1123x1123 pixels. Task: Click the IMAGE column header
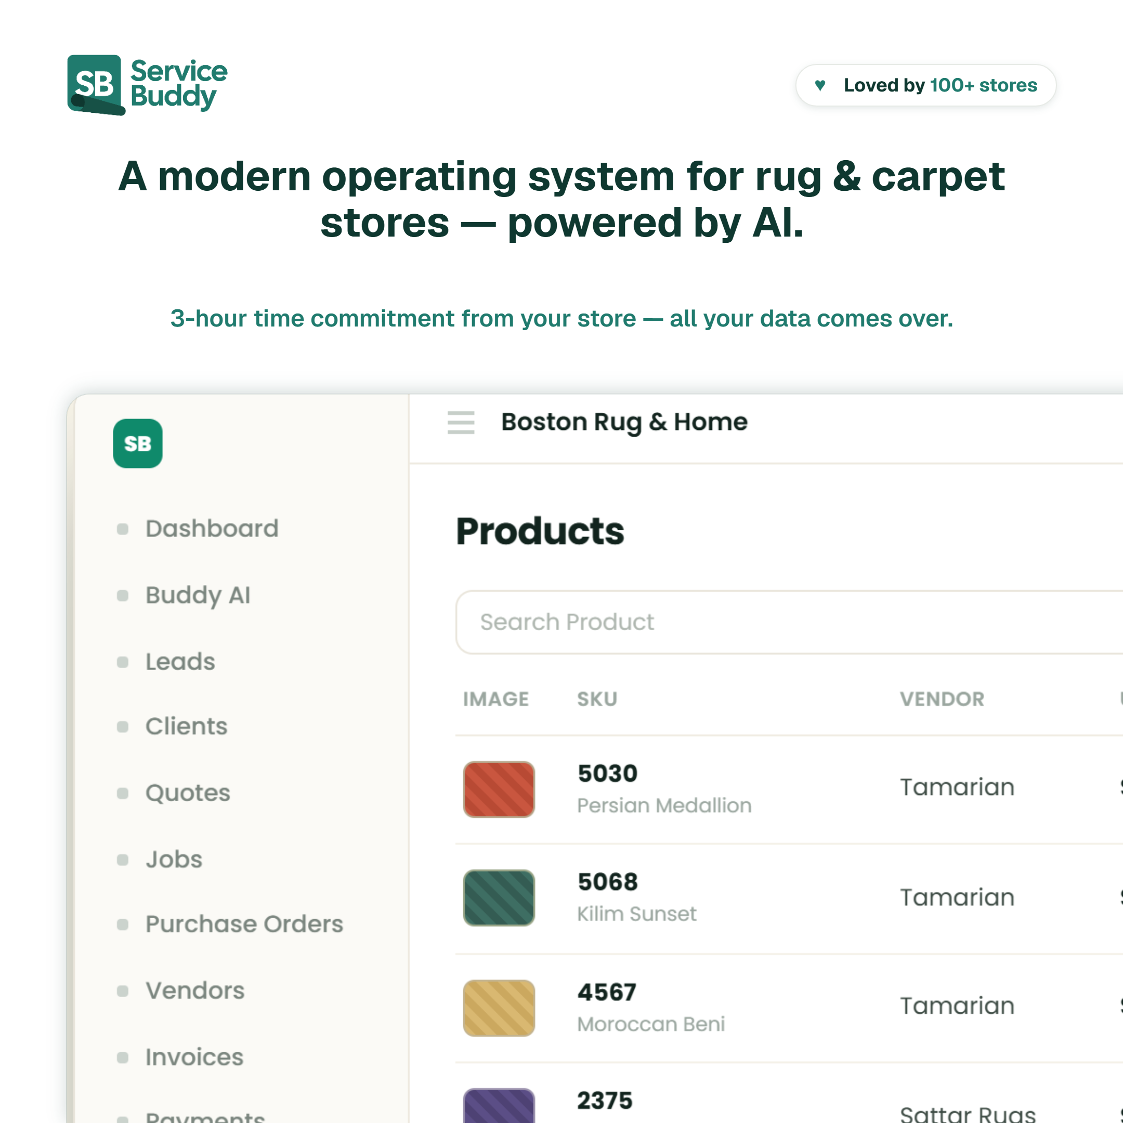(x=496, y=699)
